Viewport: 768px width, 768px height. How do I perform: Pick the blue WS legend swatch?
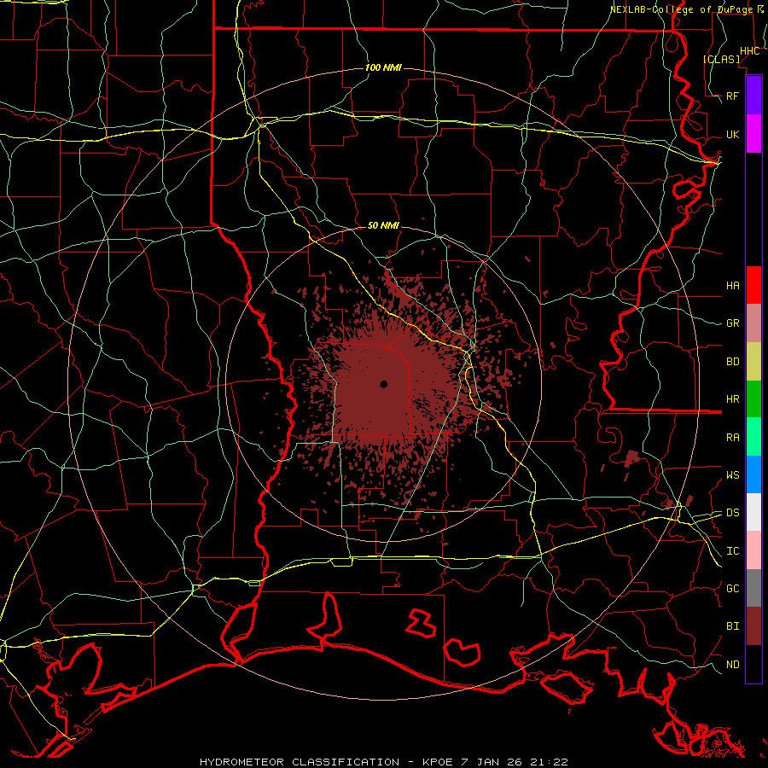click(x=753, y=474)
